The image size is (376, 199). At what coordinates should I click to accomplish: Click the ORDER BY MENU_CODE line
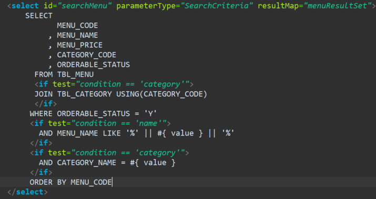(71, 182)
